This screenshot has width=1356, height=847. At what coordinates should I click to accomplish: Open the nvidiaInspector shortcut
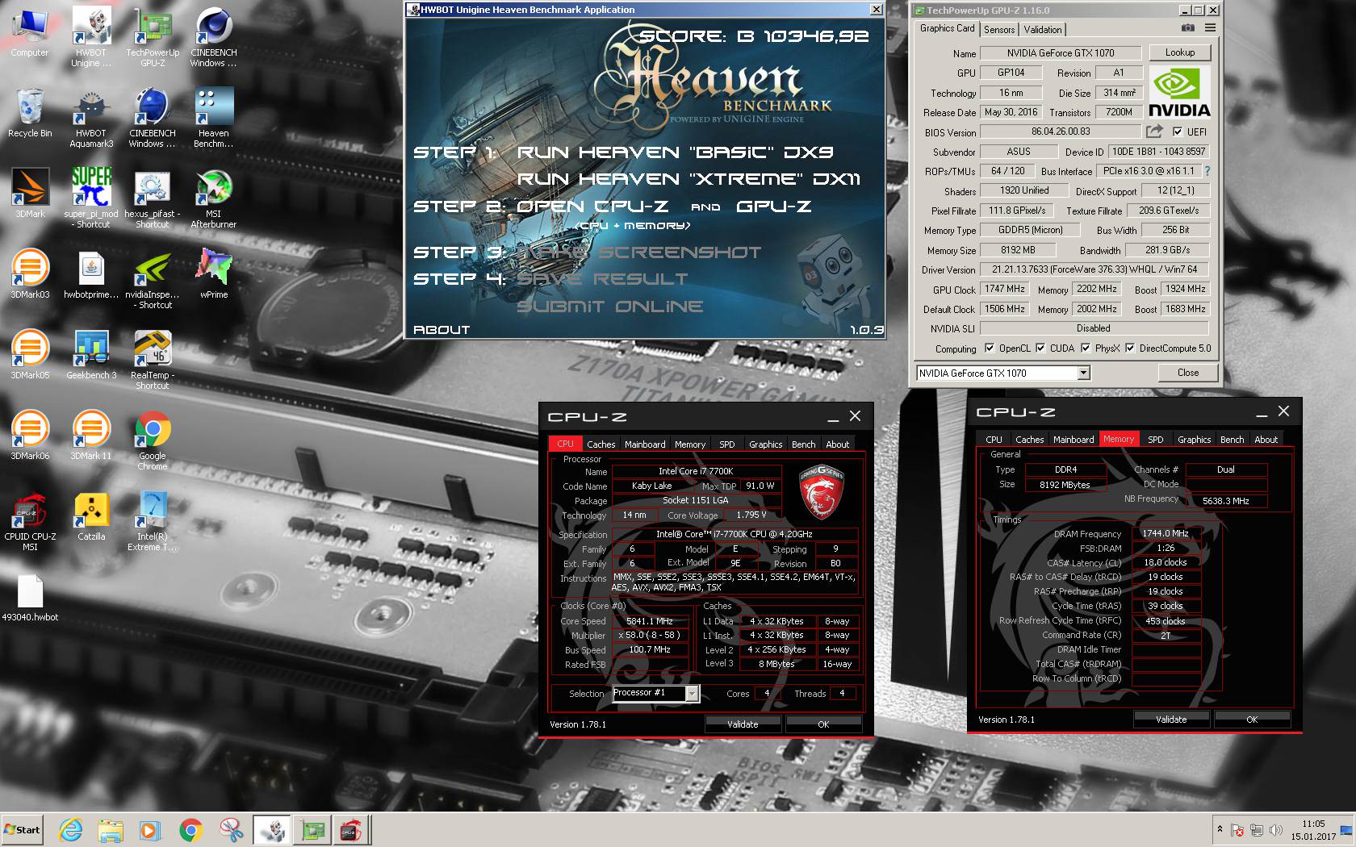(153, 278)
